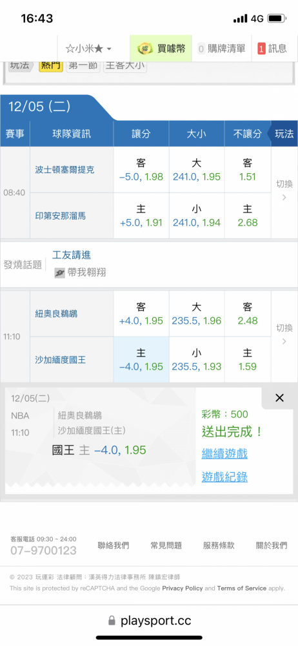Viewport: 298px width, 646px height.
Task: Open the ☆小米★ user dropdown
Action: 88,48
